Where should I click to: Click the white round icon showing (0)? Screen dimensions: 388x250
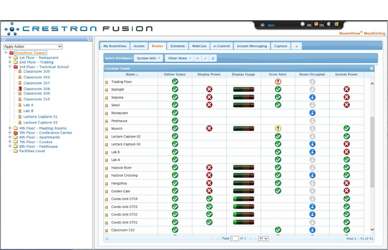302,24
